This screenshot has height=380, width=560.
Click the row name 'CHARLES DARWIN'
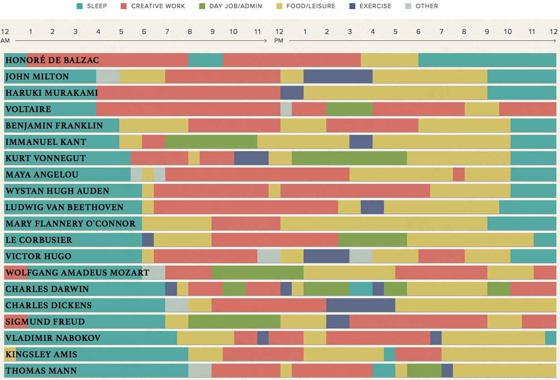(47, 289)
